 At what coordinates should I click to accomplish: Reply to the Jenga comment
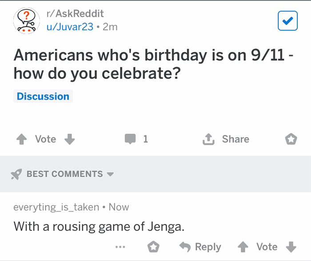click(199, 247)
